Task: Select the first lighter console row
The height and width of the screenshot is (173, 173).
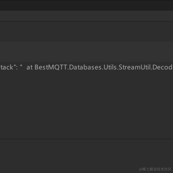Action: coord(86,16)
